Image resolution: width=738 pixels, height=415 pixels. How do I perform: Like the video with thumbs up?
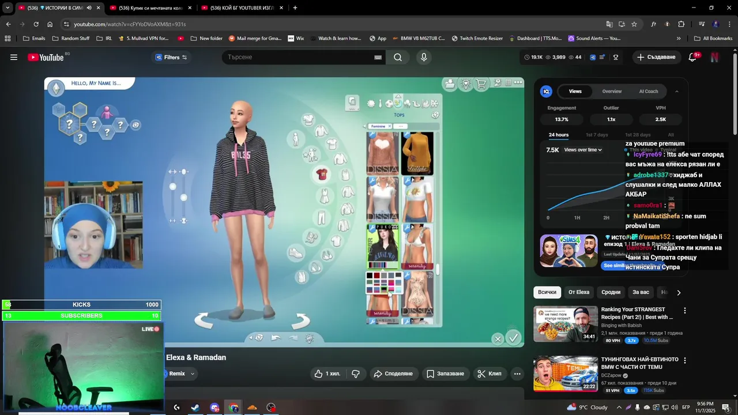(327, 373)
